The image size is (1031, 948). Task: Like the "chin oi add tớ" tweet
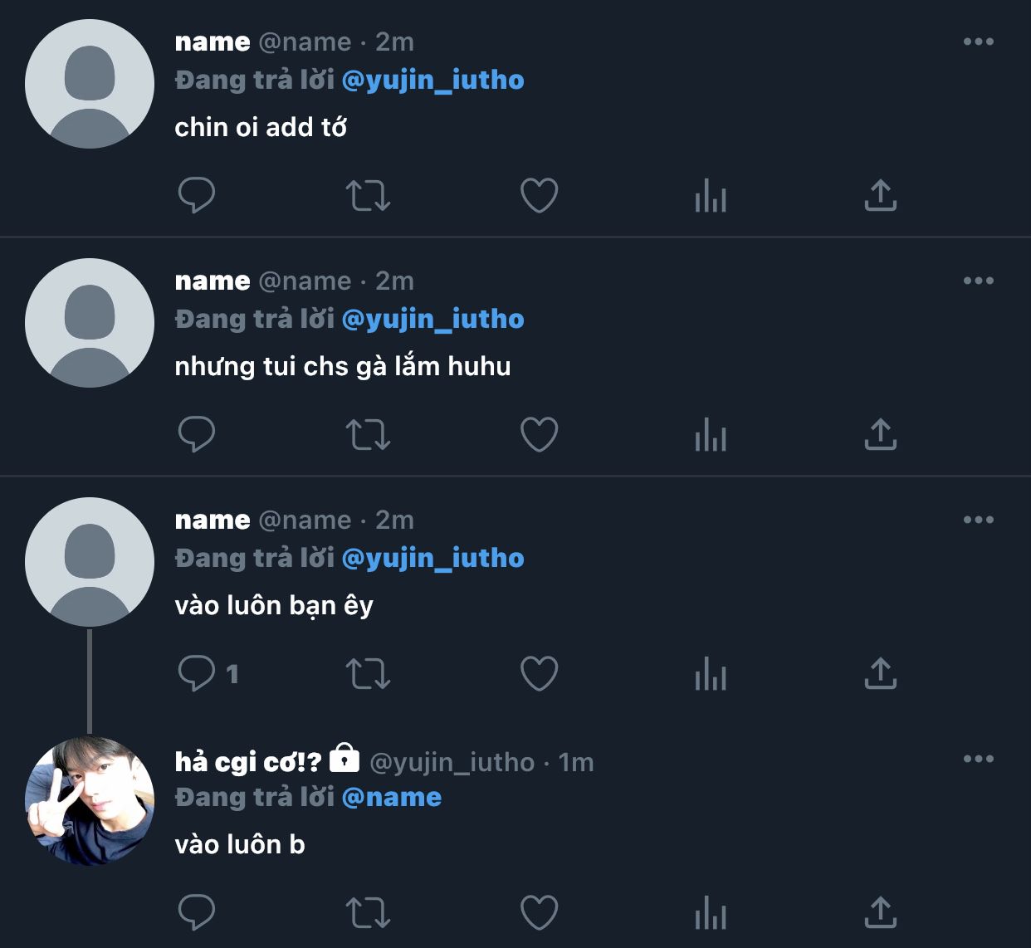tap(539, 196)
